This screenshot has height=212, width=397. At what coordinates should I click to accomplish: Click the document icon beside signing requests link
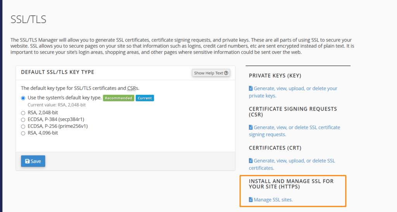(251, 127)
